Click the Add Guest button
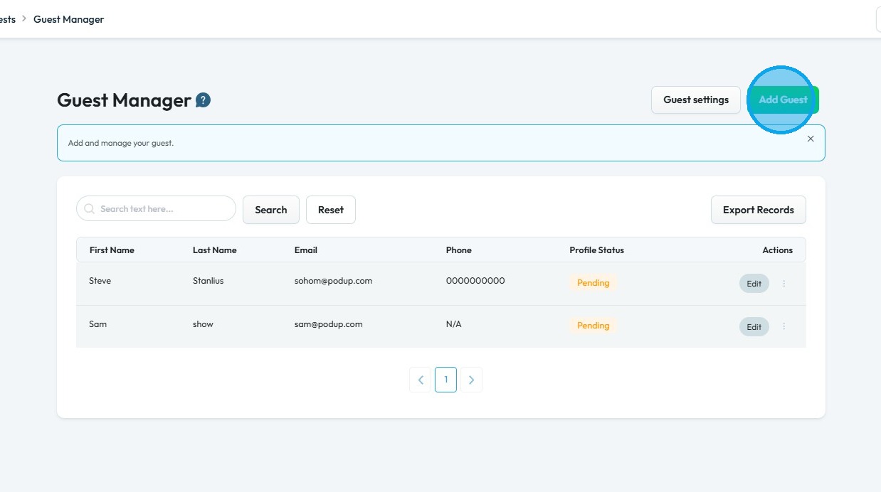 pos(783,100)
